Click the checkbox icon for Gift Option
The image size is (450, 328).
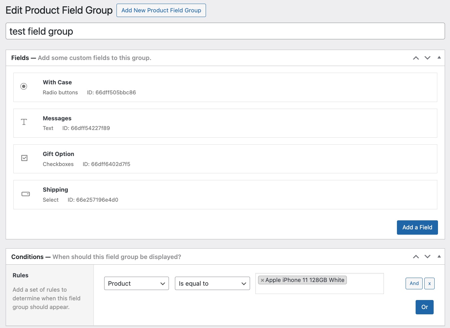click(x=24, y=158)
